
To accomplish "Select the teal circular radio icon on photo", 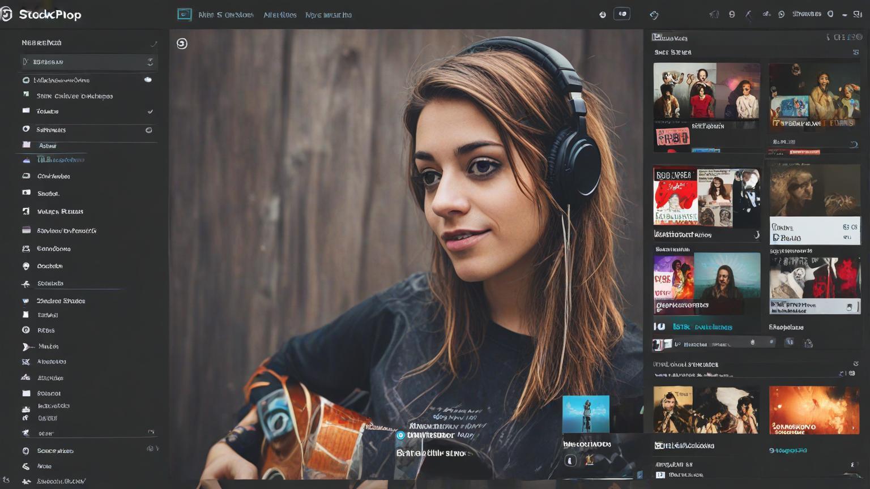I will point(400,435).
